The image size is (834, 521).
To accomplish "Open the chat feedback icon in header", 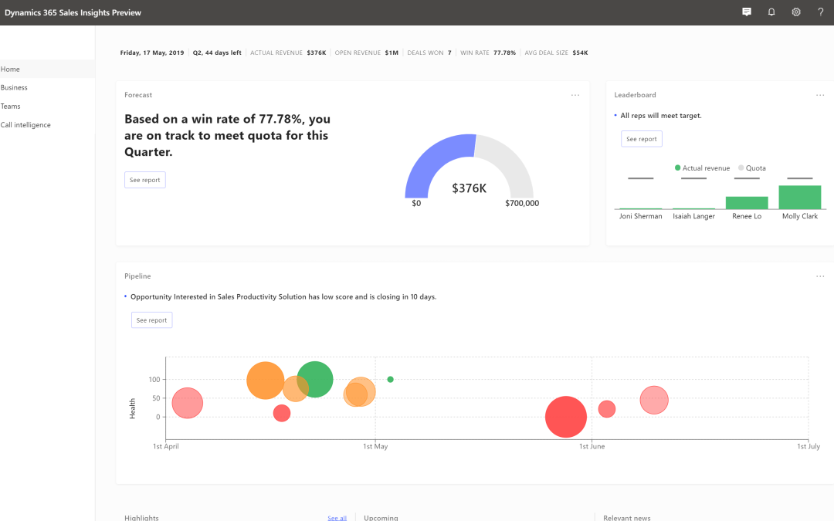I will [x=747, y=12].
